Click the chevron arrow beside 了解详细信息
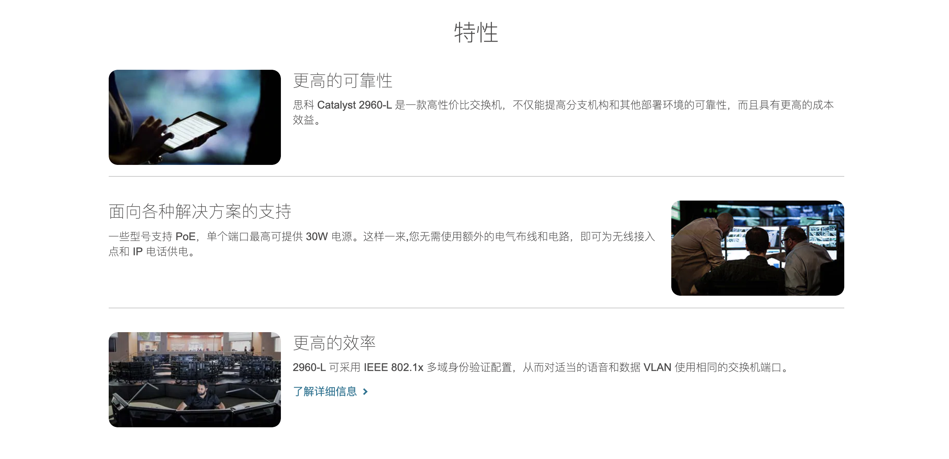This screenshot has height=459, width=949. click(x=365, y=392)
